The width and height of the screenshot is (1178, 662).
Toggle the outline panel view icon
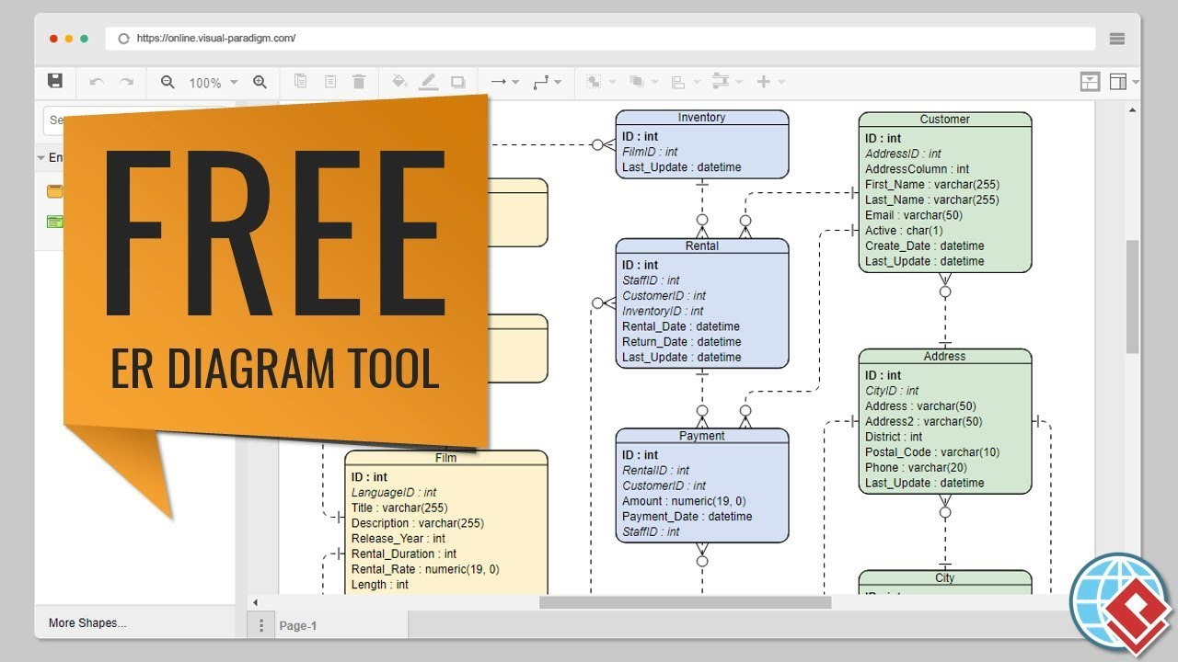[1090, 82]
